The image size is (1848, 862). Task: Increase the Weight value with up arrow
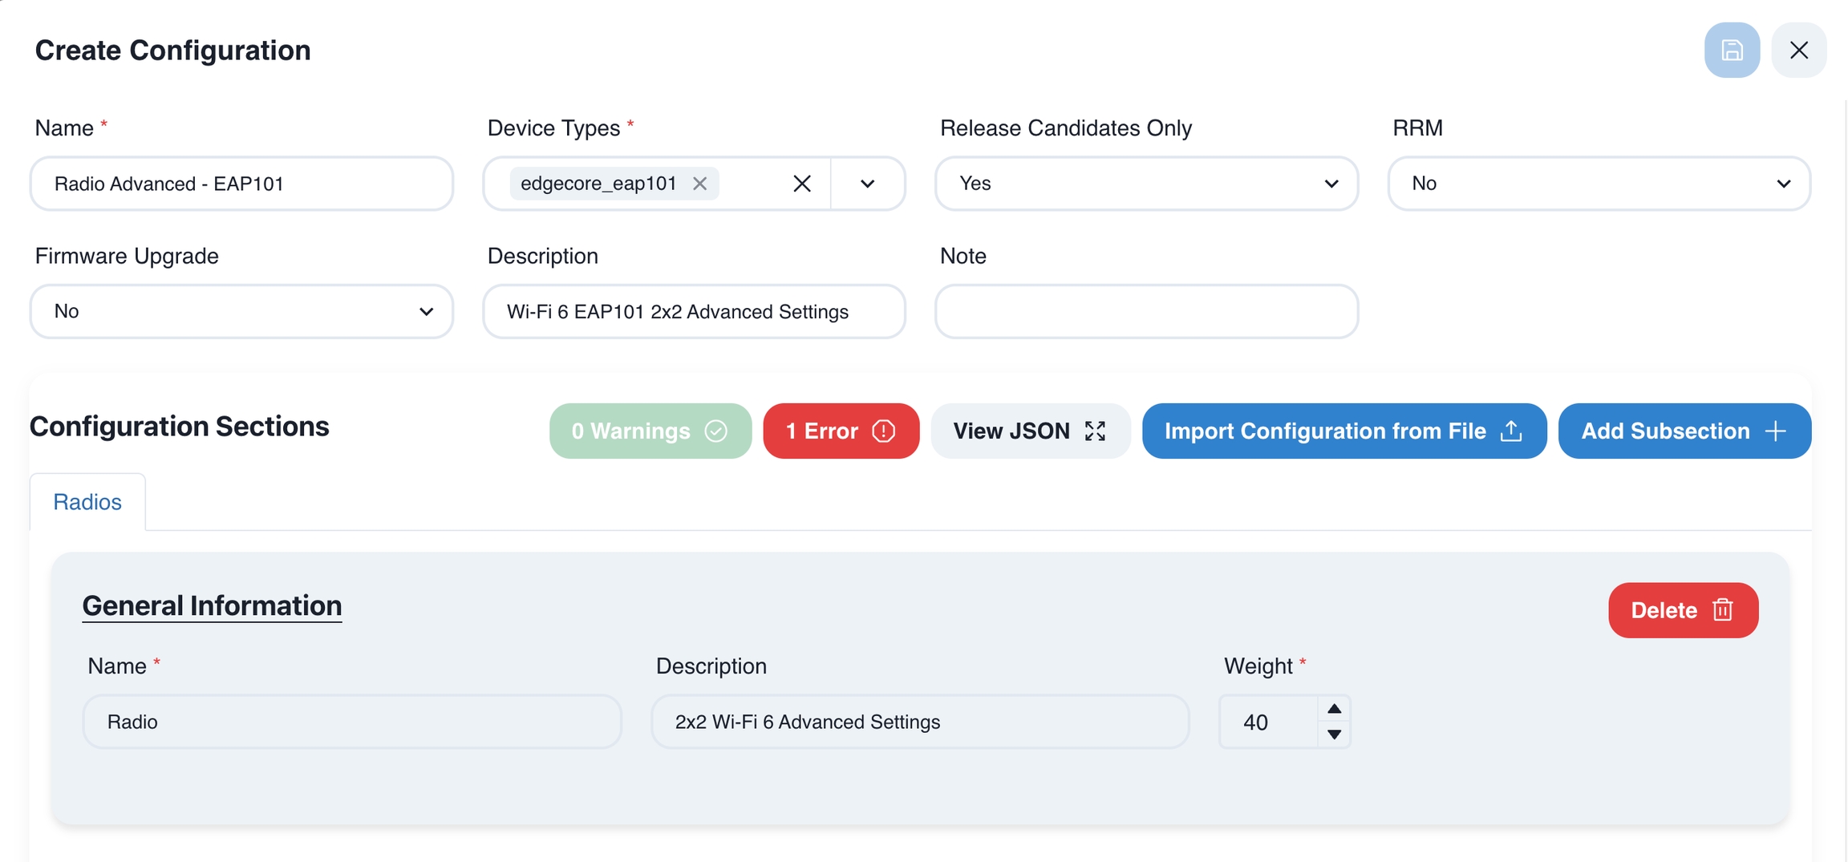(1334, 709)
